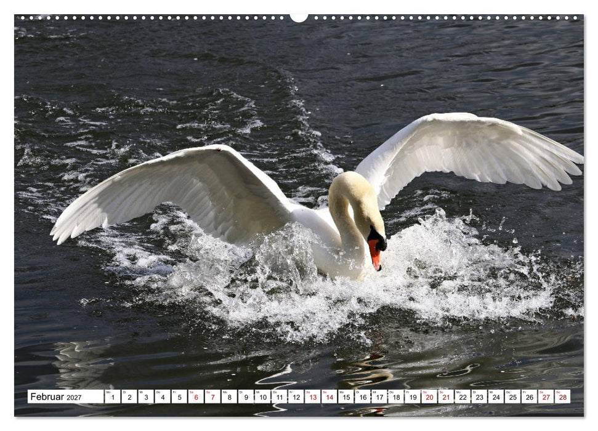Image resolution: width=598 pixels, height=431 pixels.
Task: Select the red 14 date box
Action: pos(329,397)
